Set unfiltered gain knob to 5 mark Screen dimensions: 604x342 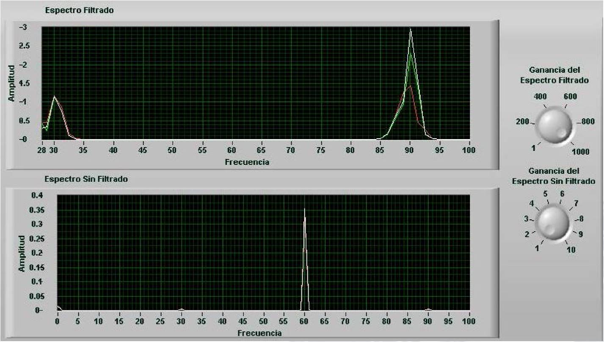coord(545,194)
